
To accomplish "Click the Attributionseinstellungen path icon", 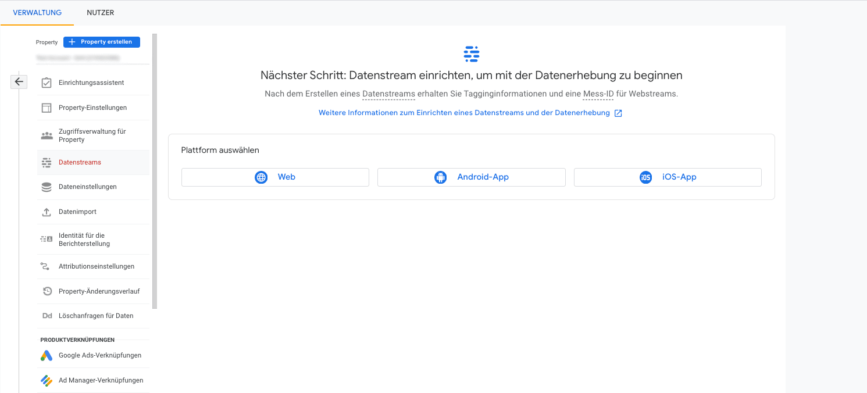I will click(47, 267).
